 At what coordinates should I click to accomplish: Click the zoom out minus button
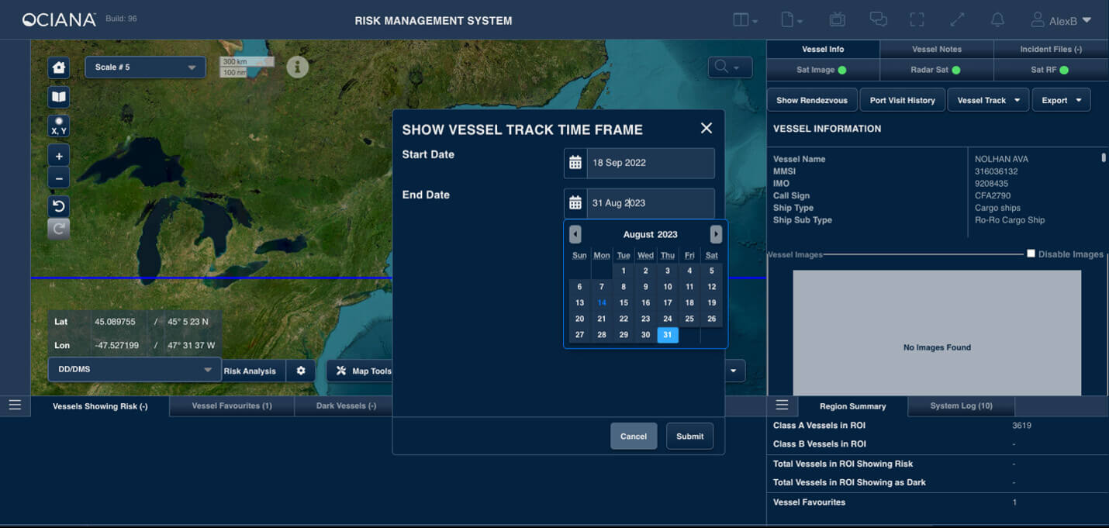(59, 178)
